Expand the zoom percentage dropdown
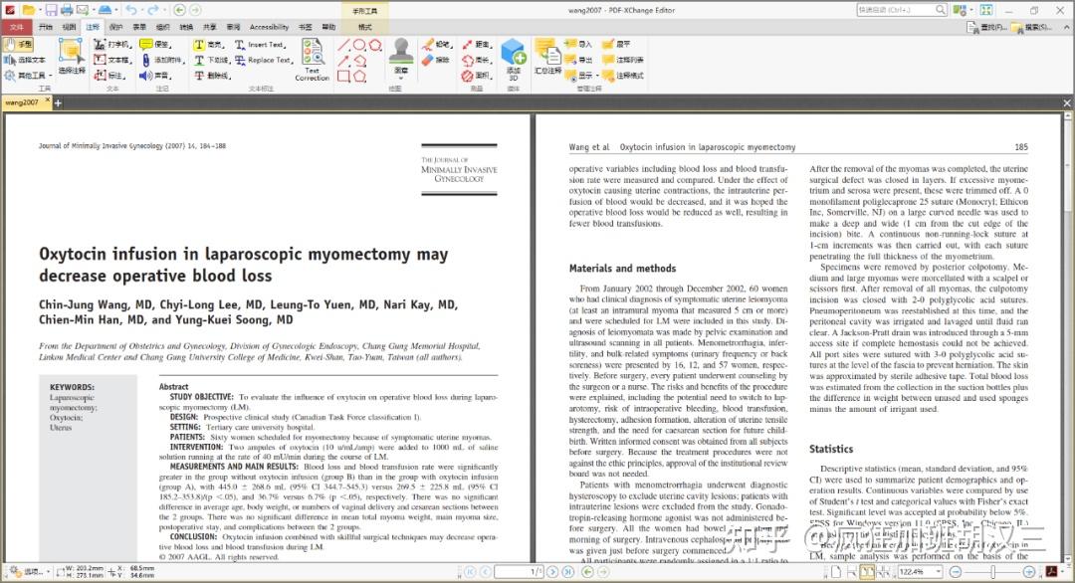Screen dimensions: 1075x583 (x=937, y=572)
